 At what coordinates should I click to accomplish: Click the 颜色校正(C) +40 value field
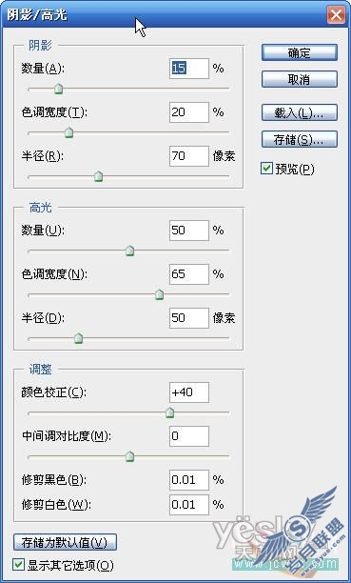tap(189, 392)
